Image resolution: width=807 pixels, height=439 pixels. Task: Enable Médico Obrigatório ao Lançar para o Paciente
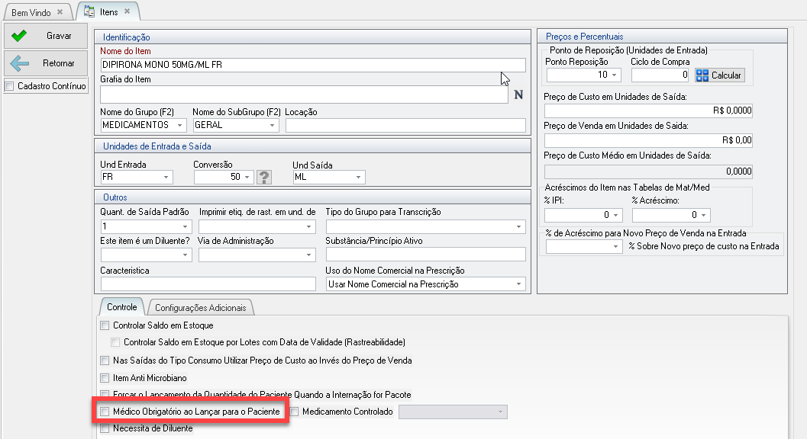[x=105, y=412]
